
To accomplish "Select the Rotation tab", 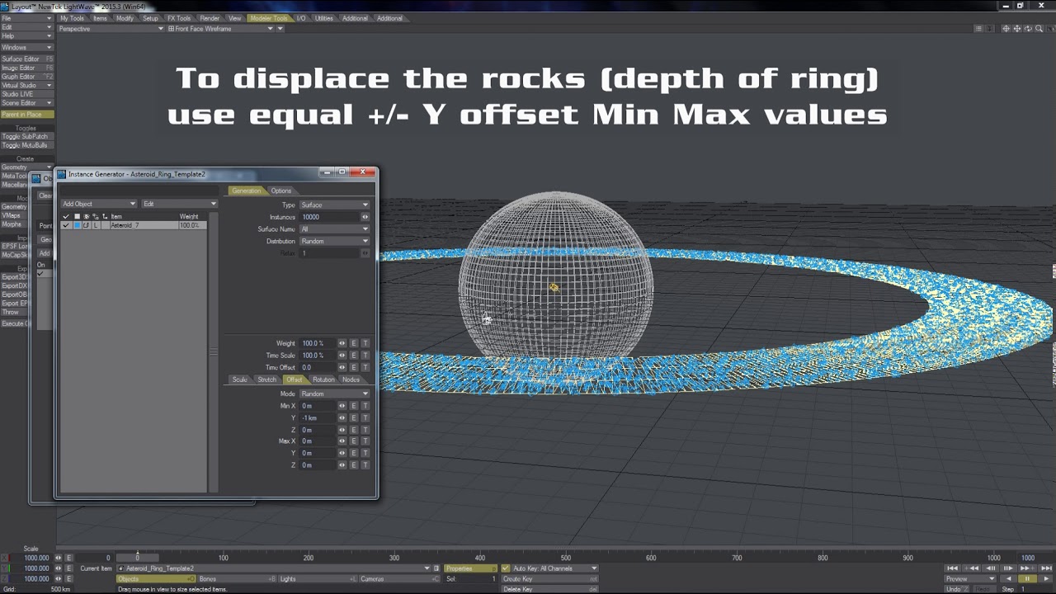I will coord(323,379).
